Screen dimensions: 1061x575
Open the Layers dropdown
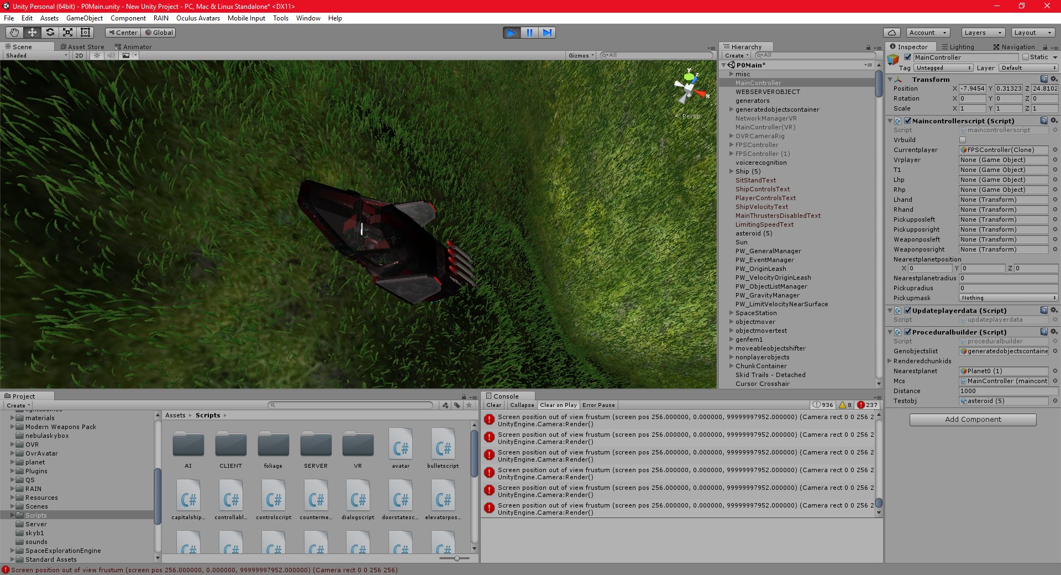coord(983,33)
